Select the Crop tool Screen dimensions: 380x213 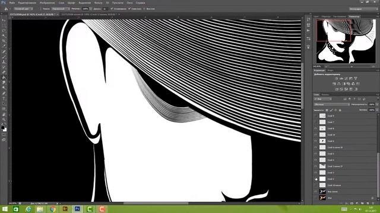pos(4,41)
